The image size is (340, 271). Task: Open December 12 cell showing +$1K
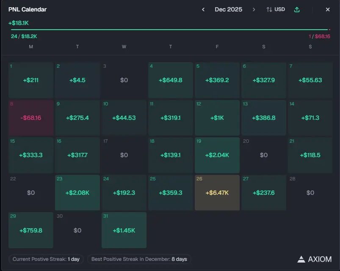(x=217, y=118)
